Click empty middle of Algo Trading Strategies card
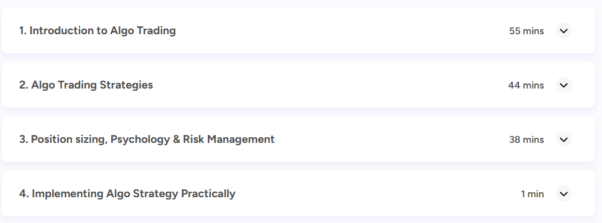Image resolution: width=602 pixels, height=223 pixels. tap(330, 85)
